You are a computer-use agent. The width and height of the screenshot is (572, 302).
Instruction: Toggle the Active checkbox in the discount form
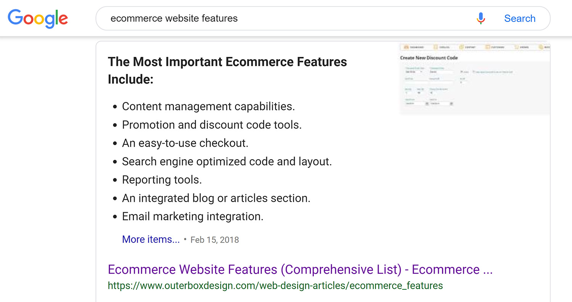point(462,72)
